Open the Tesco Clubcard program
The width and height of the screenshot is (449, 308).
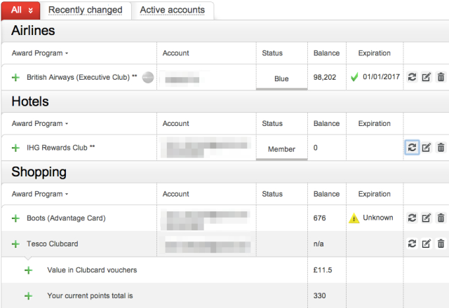pos(53,244)
